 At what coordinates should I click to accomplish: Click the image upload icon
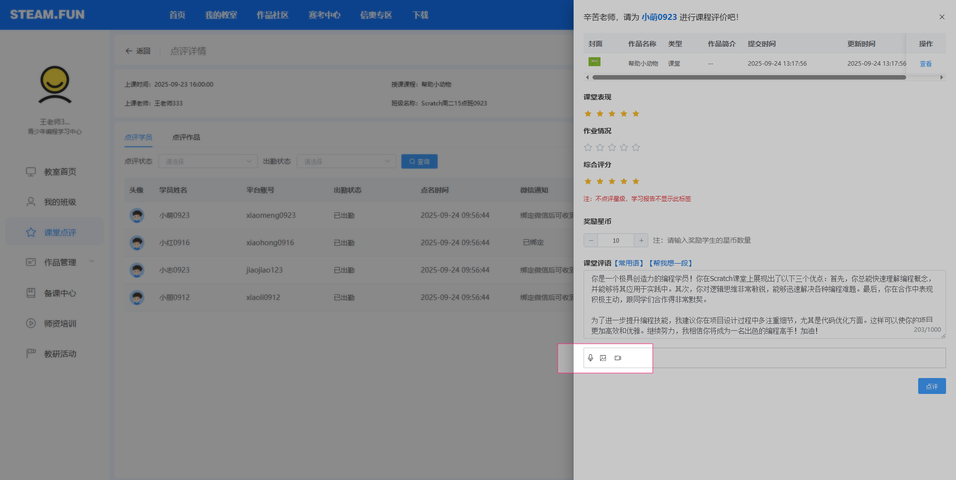click(x=603, y=358)
